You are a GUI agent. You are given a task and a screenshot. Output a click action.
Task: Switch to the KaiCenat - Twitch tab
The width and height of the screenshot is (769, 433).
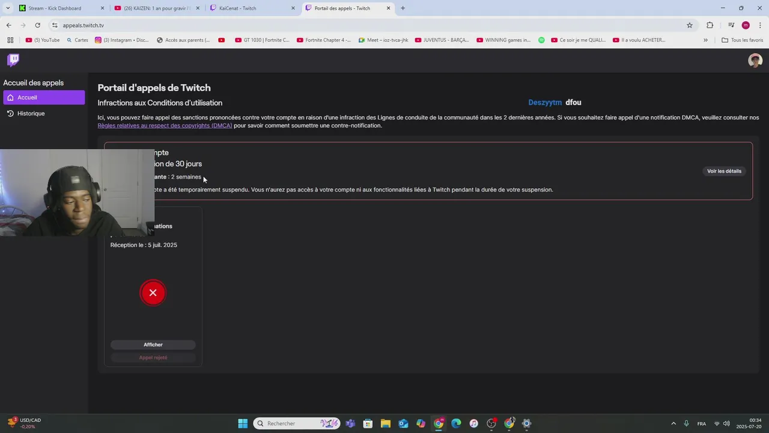[x=252, y=8]
